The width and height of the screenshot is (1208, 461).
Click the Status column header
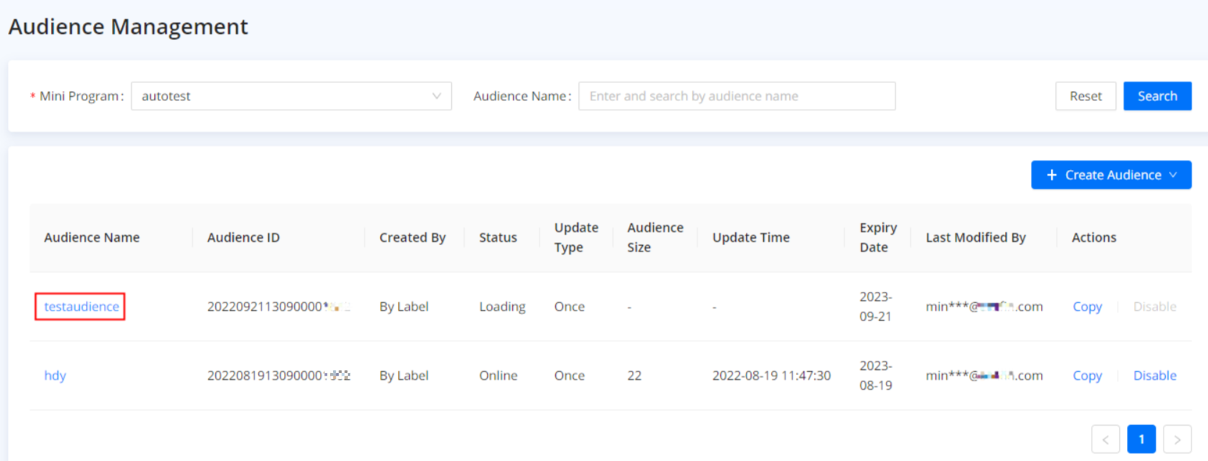[x=498, y=237]
